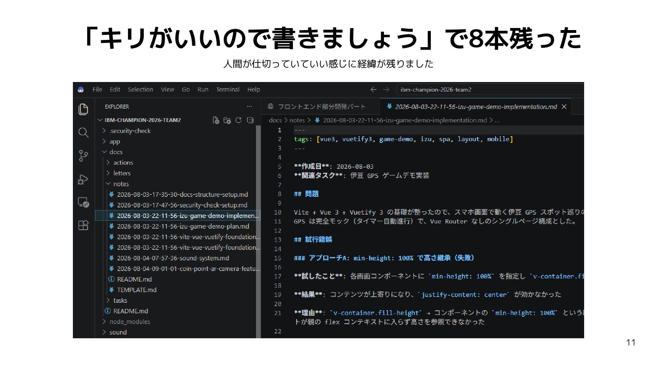Screen dimensions: 657x369
Task: Click the New Folder icon in Explorer
Action: (227, 120)
